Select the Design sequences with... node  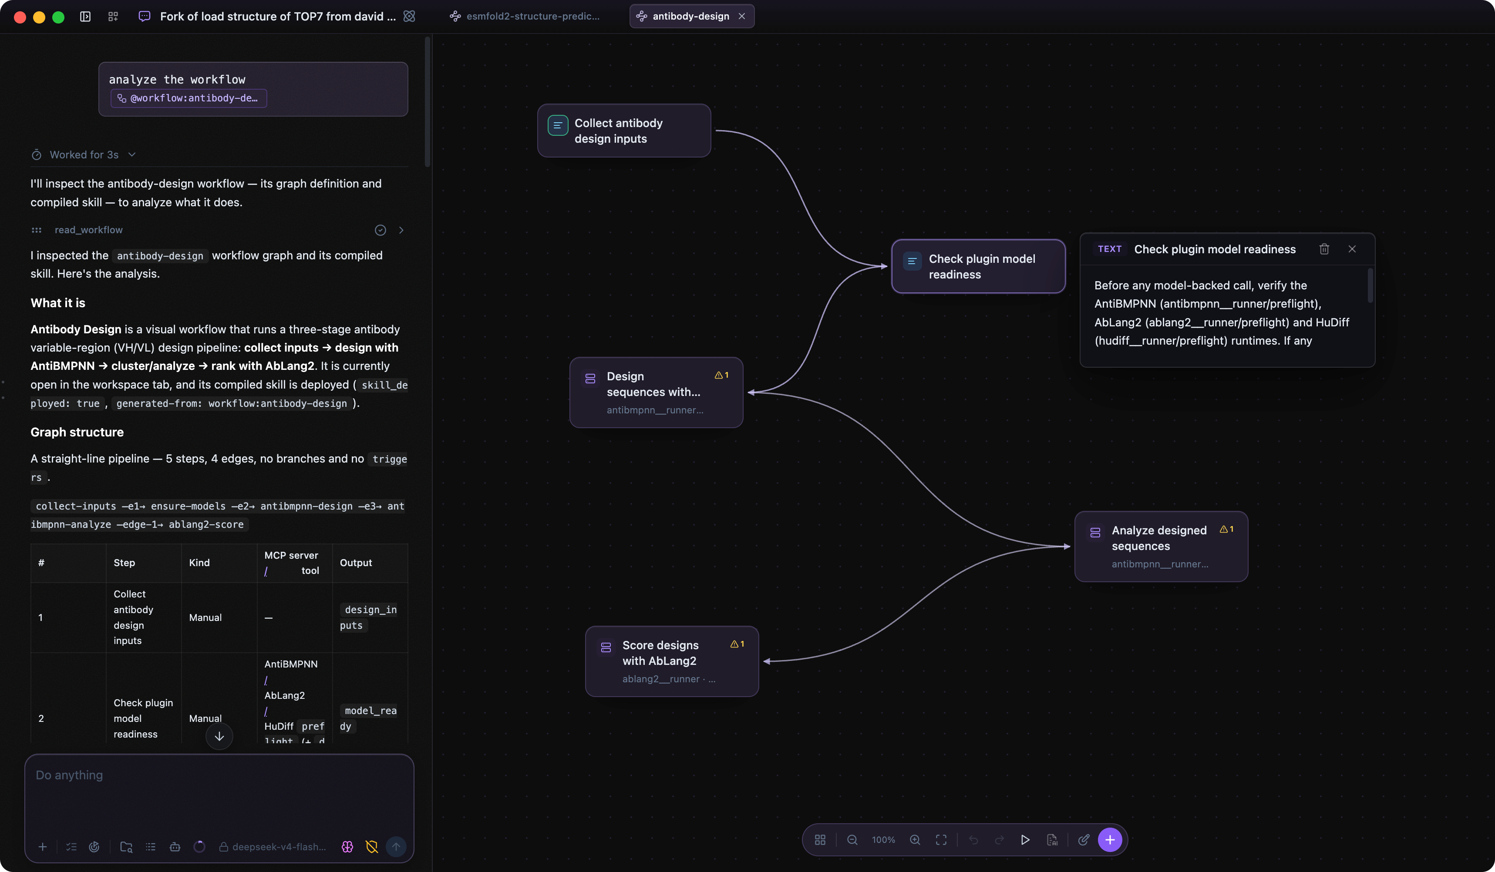[x=656, y=392]
